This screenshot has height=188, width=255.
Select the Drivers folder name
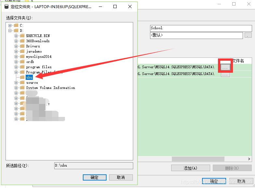tap(33, 46)
